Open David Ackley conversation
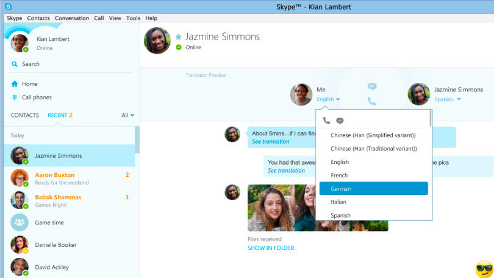494x278 pixels. tap(70, 267)
